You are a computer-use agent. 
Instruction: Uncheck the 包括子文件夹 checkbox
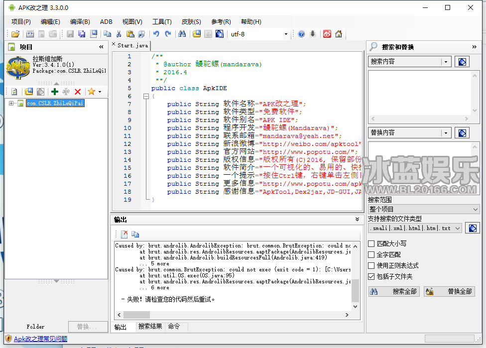371,276
